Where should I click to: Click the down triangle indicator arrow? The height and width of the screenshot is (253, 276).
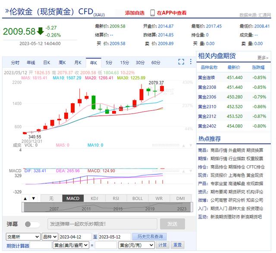point(33,198)
